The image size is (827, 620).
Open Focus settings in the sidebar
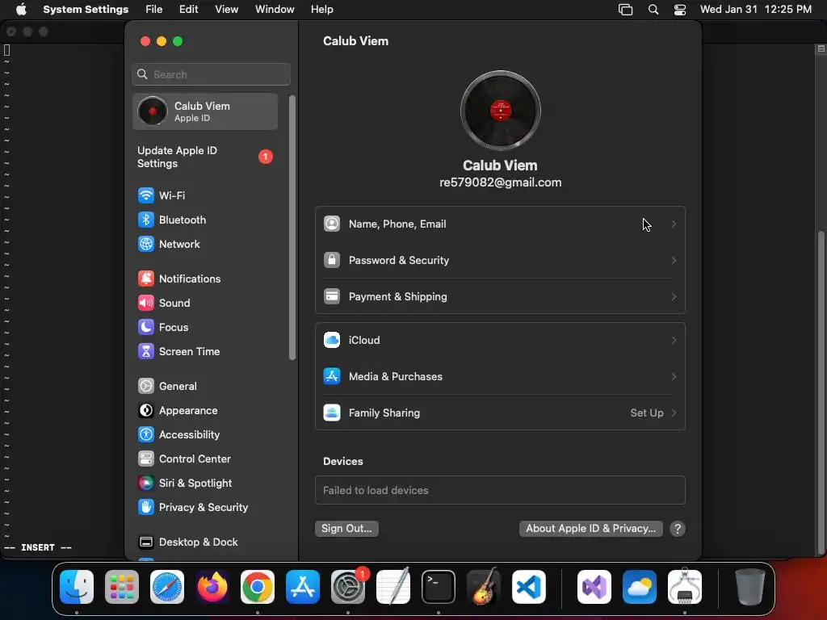(x=206, y=328)
